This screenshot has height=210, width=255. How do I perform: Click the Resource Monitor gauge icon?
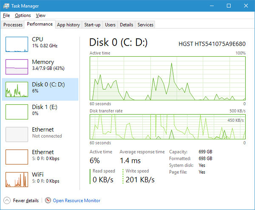click(48, 200)
